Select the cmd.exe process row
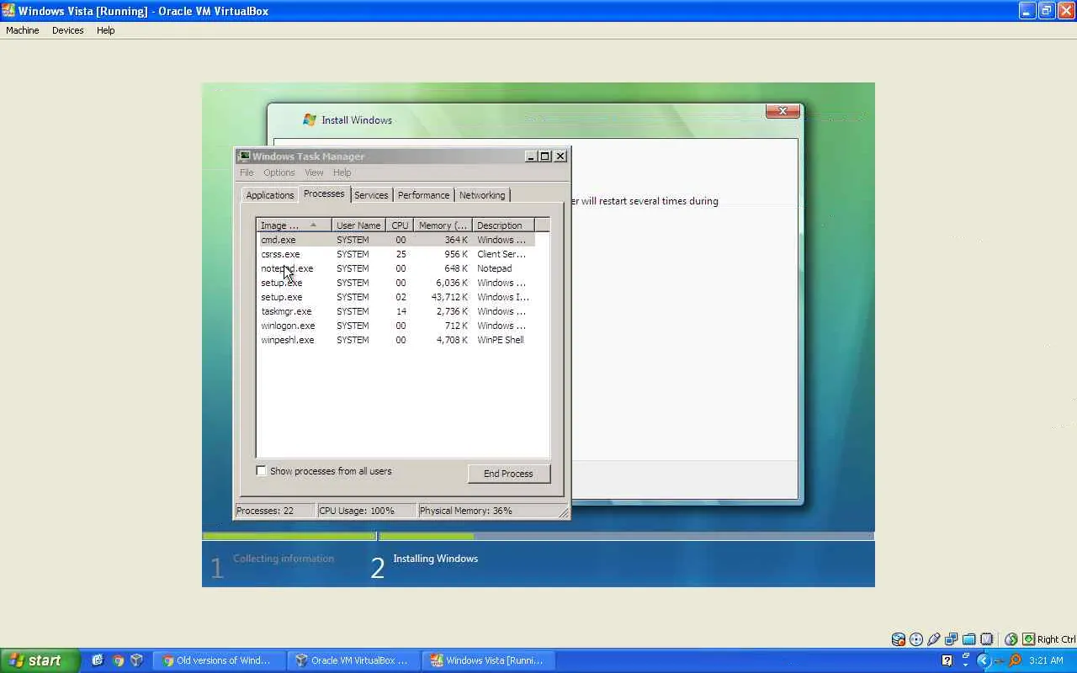Viewport: 1077px width, 673px height. (x=395, y=240)
